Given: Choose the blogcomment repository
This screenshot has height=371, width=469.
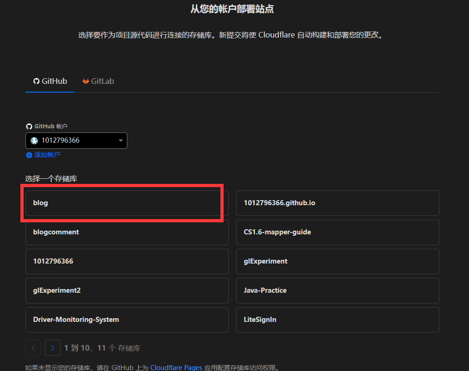Looking at the screenshot, I should (x=126, y=232).
